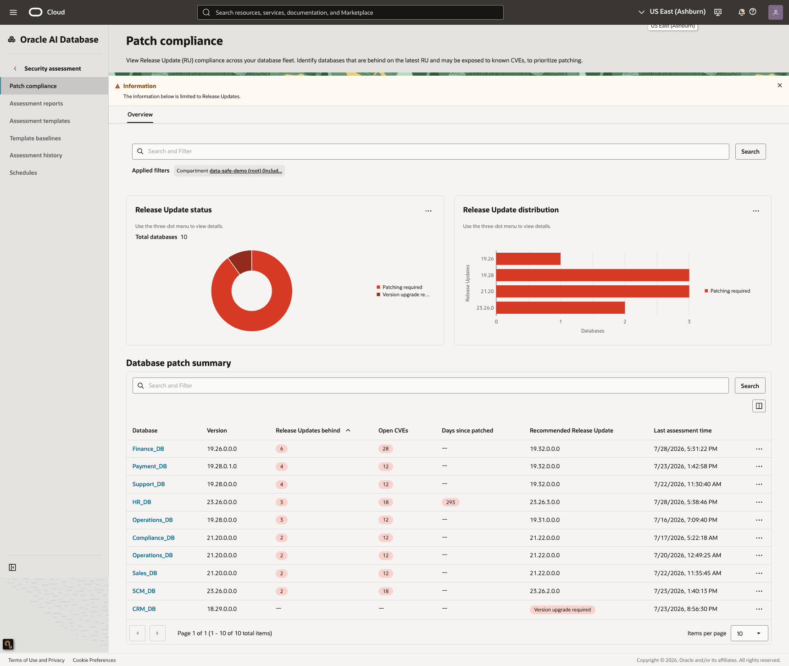
Task: Open column chooser icon above table
Action: coord(759,406)
